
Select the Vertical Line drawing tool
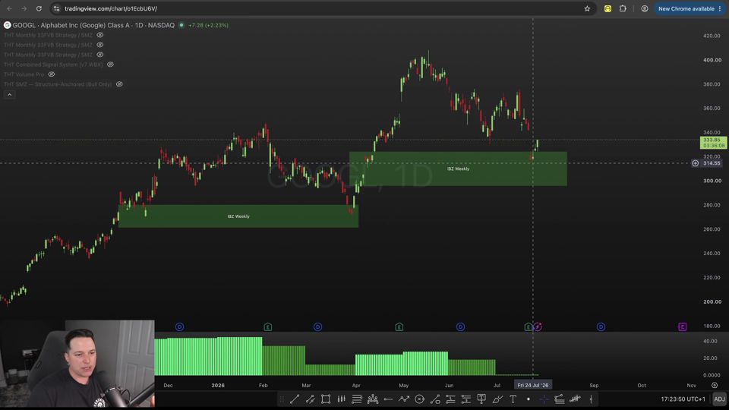point(591,399)
